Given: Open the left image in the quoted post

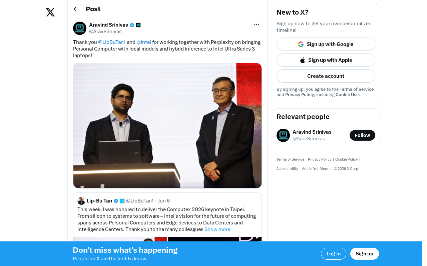Looking at the screenshot, I should coord(120,239).
